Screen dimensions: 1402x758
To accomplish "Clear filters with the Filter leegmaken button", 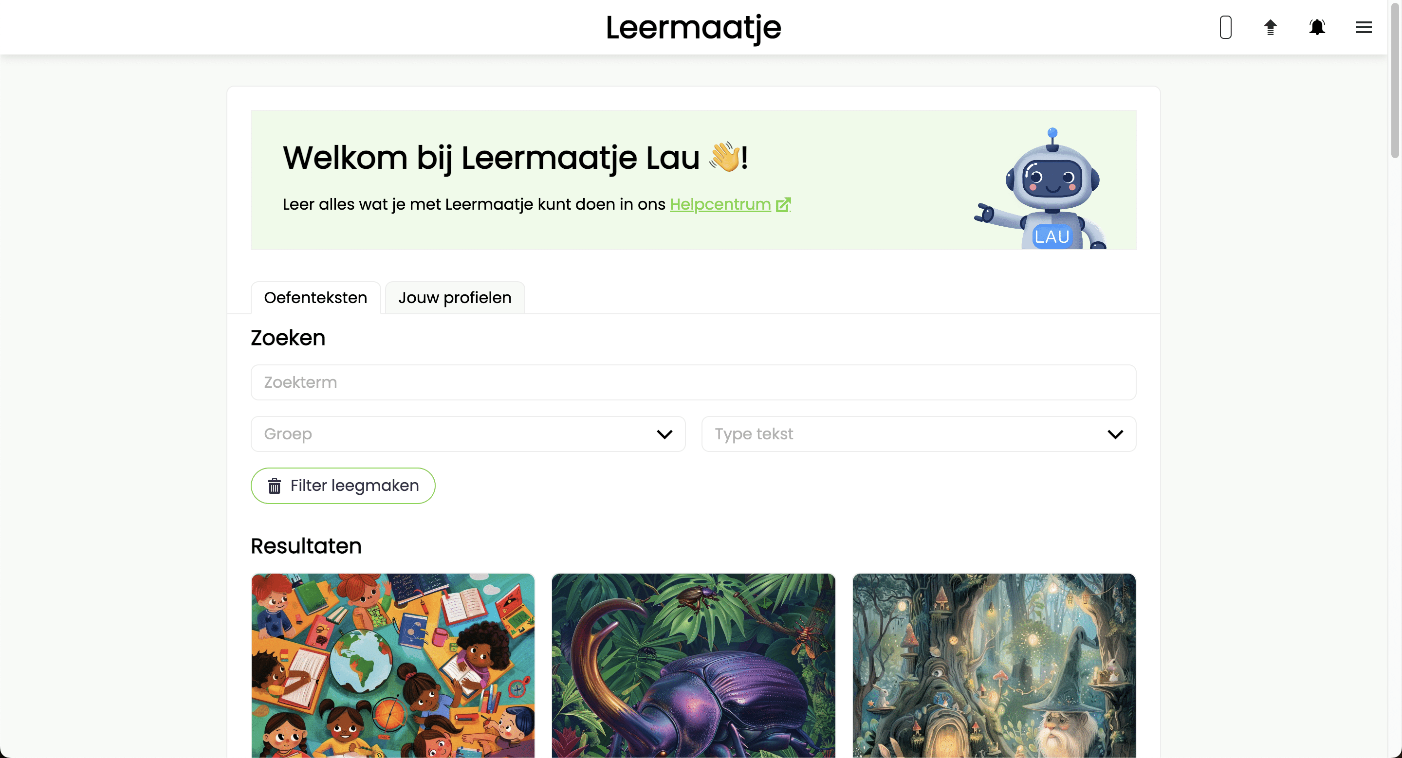I will click(x=343, y=486).
